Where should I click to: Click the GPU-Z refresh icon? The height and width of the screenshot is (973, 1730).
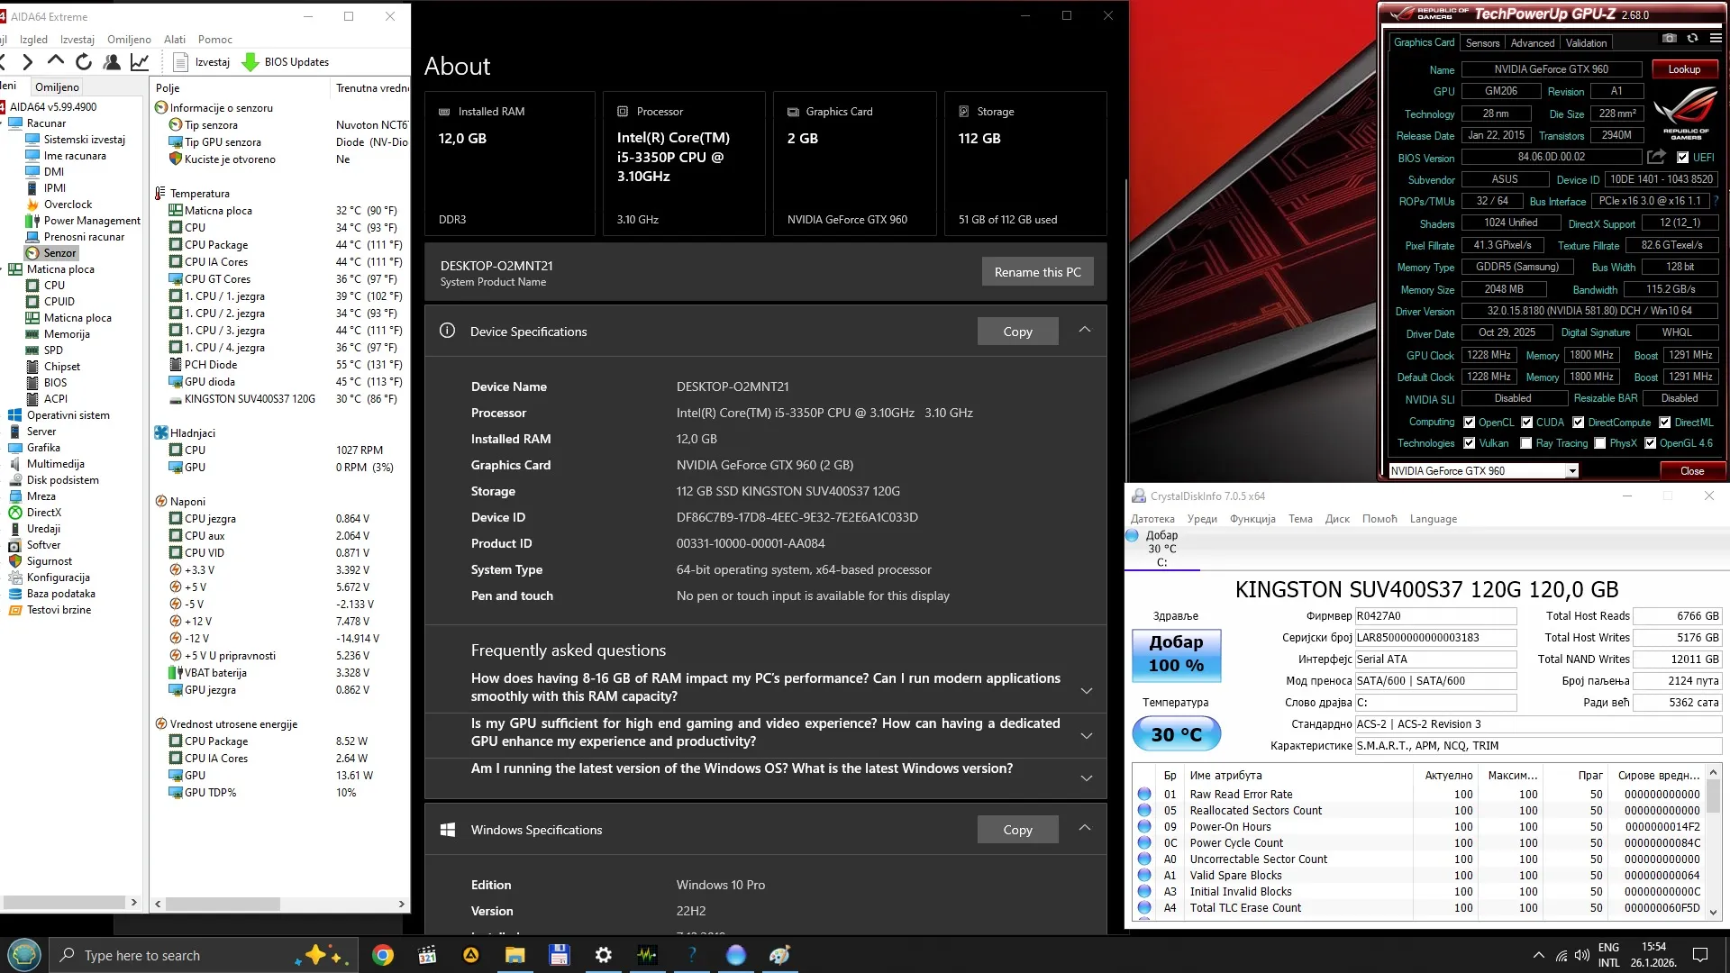click(x=1692, y=39)
